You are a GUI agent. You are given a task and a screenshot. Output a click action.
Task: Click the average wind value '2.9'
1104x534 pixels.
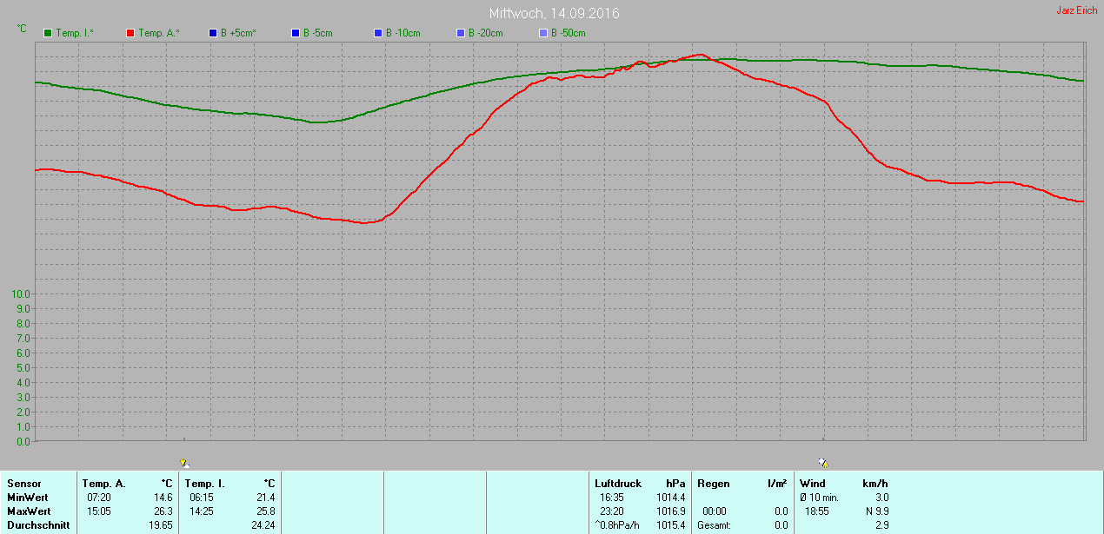[x=881, y=525]
